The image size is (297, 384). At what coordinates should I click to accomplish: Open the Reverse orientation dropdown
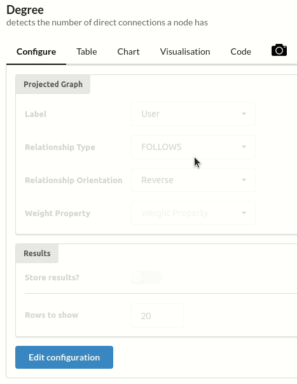tap(193, 180)
